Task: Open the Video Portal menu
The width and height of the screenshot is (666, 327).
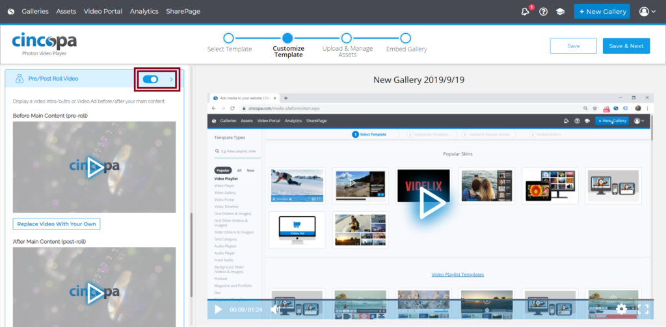Action: click(x=103, y=12)
